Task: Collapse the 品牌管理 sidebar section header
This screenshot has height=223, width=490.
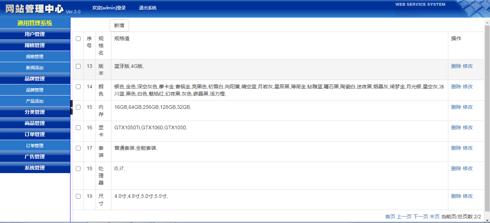Action: 35,79
